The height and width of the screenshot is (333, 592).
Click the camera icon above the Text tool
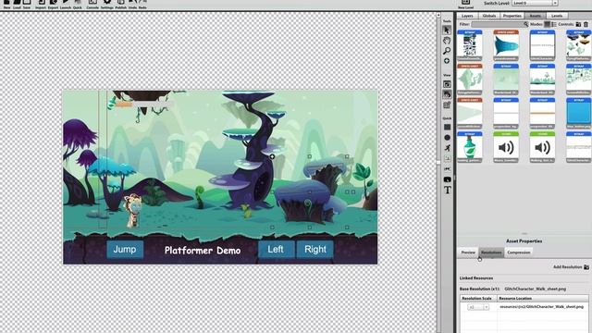[447, 179]
